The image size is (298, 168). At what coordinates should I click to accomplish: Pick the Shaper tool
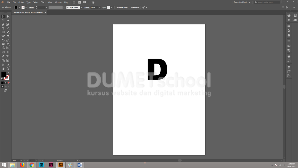click(x=3, y=36)
